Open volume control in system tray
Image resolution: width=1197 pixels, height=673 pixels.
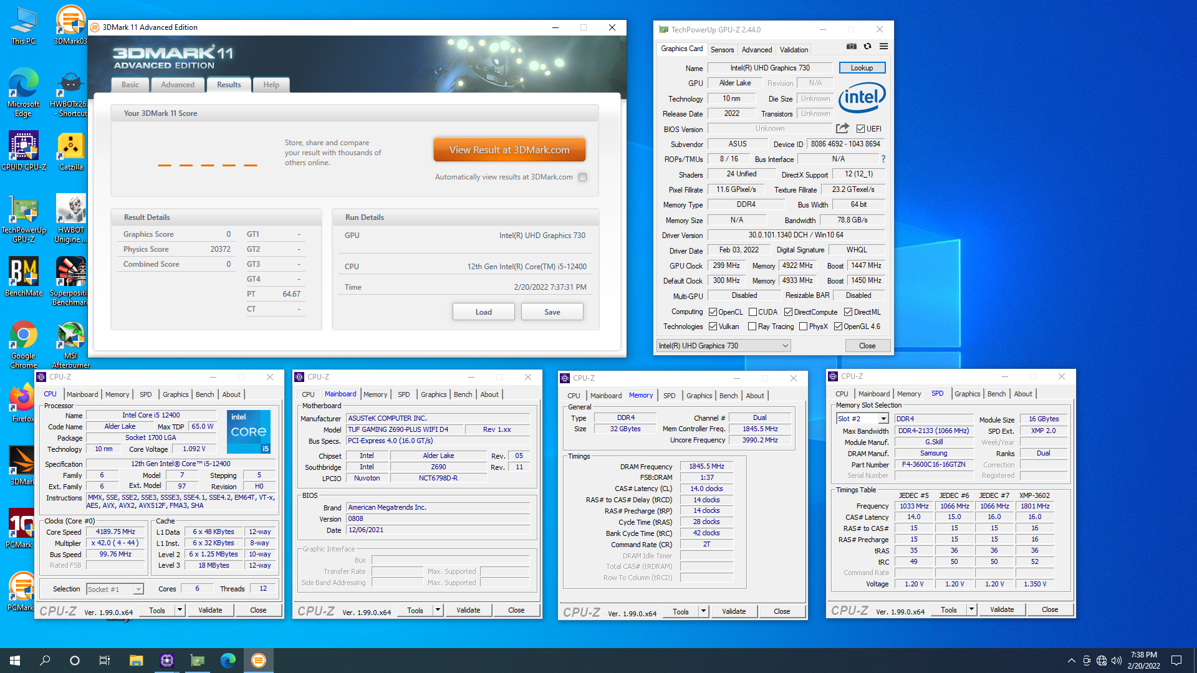coord(1117,661)
